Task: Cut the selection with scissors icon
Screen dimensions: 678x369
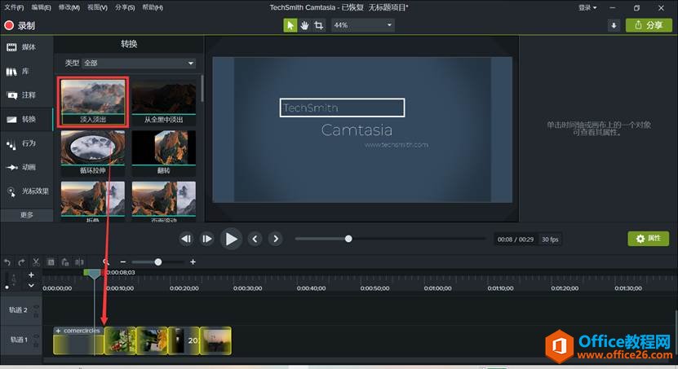Action: click(37, 262)
